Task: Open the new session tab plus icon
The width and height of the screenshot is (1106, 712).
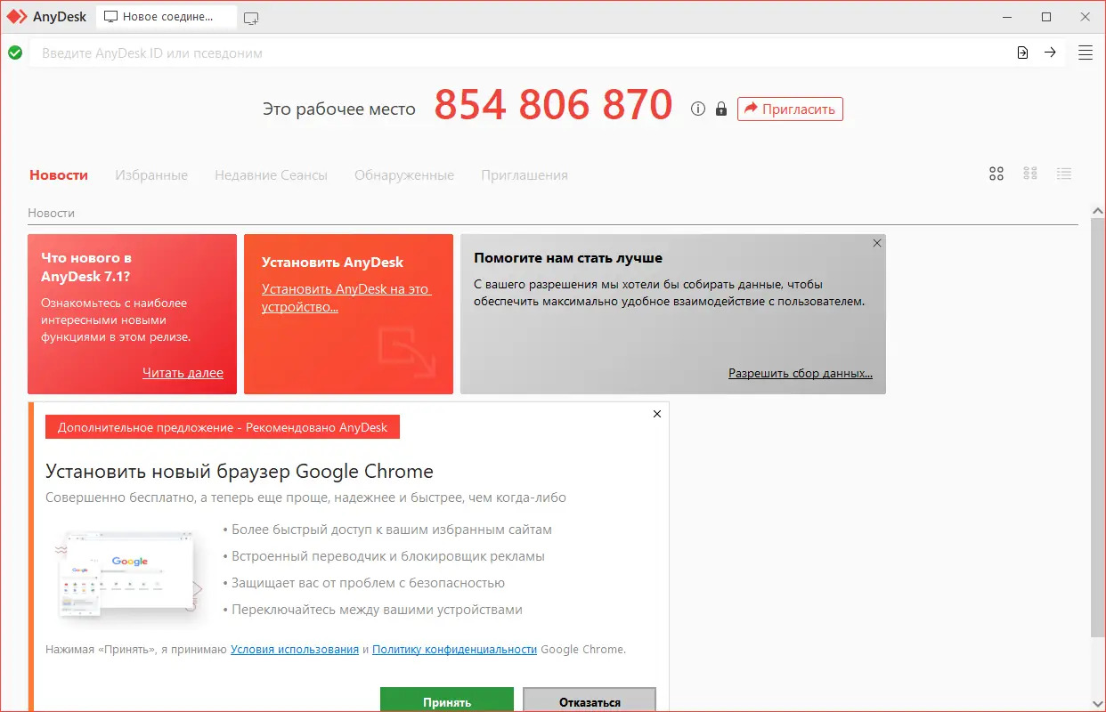Action: 251,17
